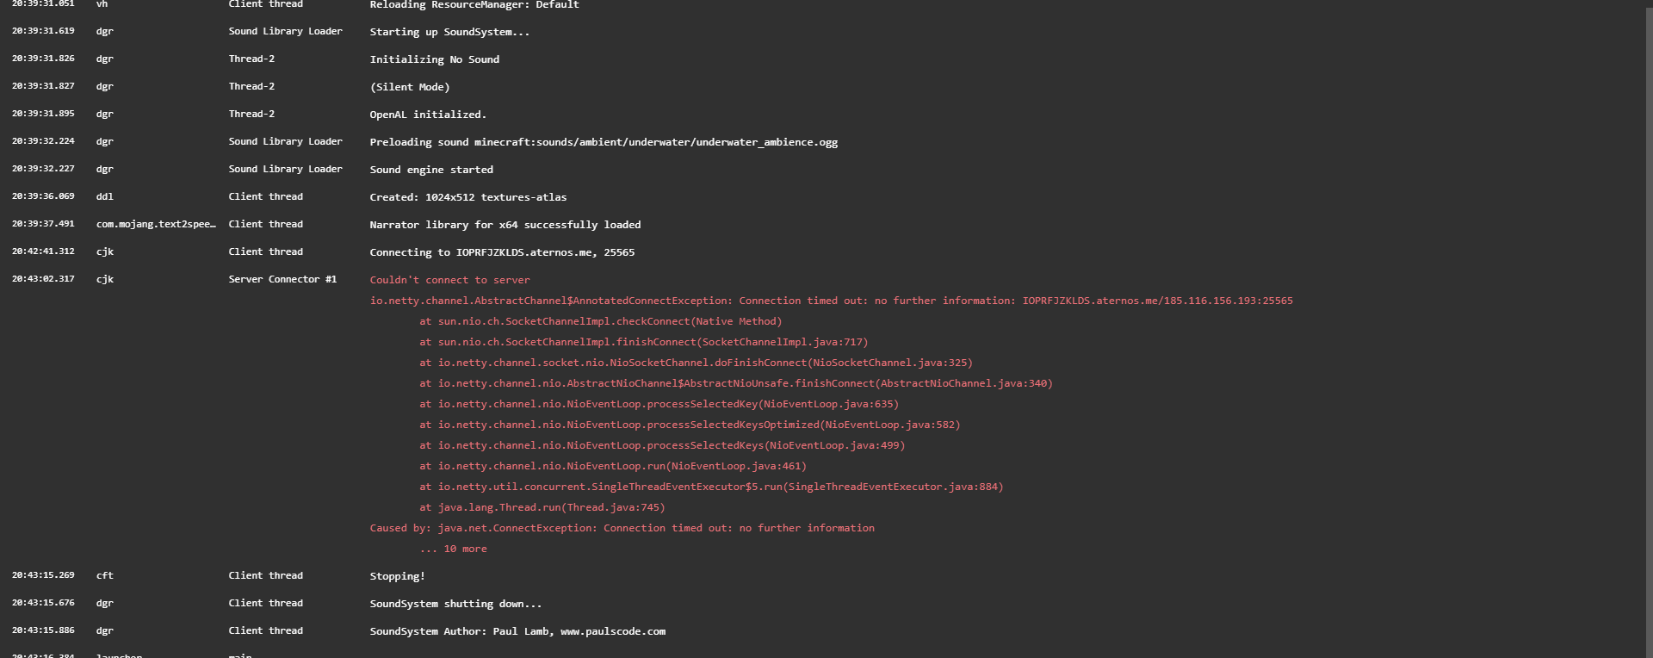Click the 20:43:02.317 timestamp
Viewport: 1653px width, 658px height.
(43, 279)
